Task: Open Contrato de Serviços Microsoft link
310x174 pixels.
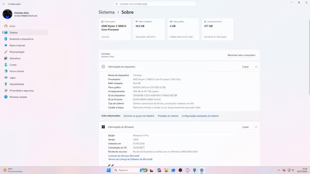Action: [124, 156]
